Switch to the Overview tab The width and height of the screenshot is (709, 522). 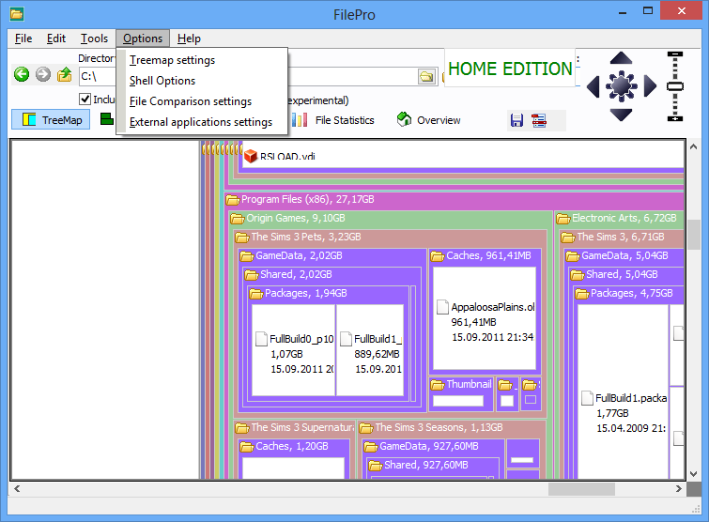428,120
